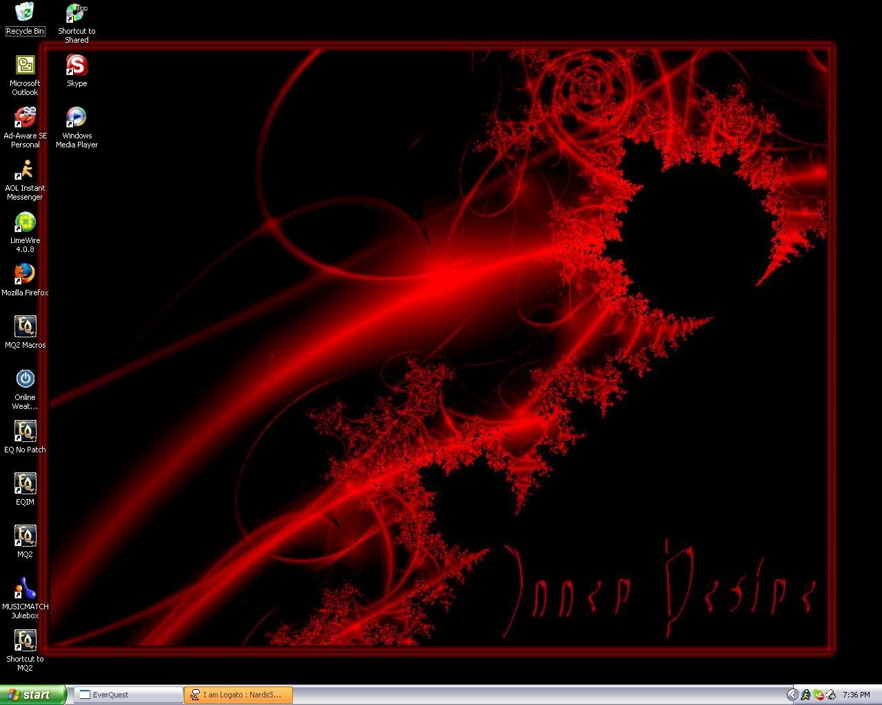
Task: Select the Shortcut to Shared icon
Action: point(76,23)
